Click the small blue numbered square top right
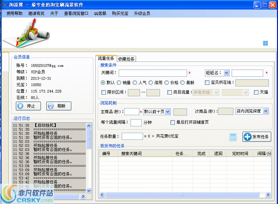This screenshot has height=204, width=278. 265,43
